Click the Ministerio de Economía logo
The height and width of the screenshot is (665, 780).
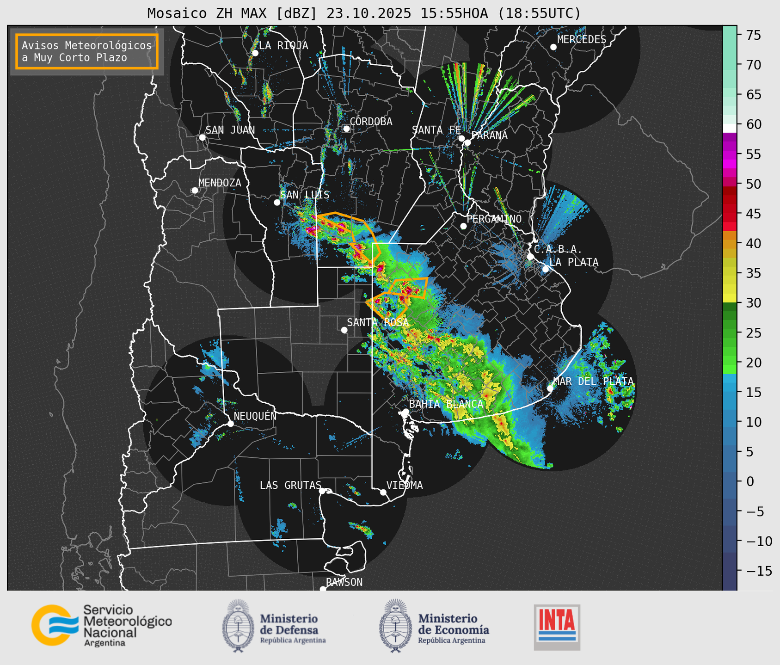(434, 626)
